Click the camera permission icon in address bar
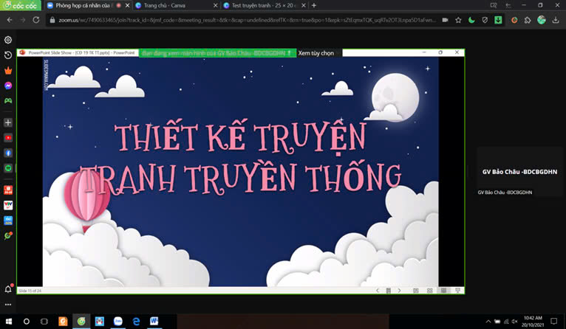This screenshot has width=566, height=329. 445,20
